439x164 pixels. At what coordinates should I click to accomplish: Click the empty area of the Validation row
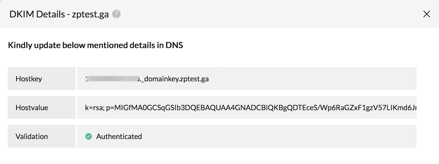pyautogui.click(x=279, y=136)
